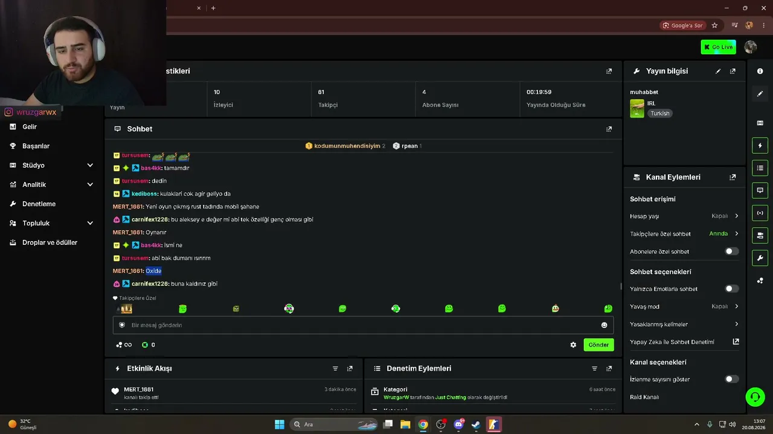Image resolution: width=773 pixels, height=434 pixels.
Task: Click the channel points infinity counter
Action: coord(124,345)
